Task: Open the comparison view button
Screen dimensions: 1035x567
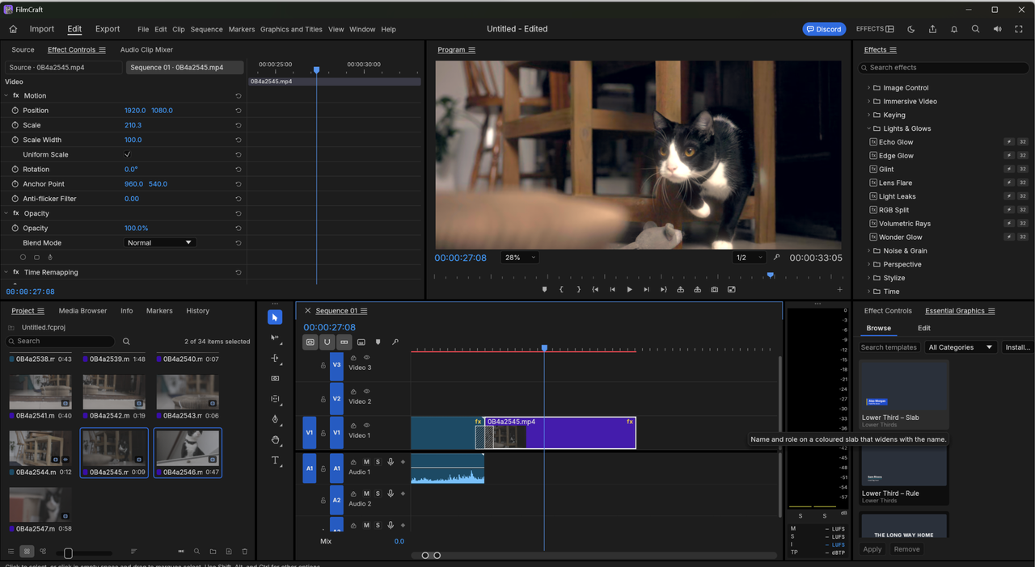Action: click(731, 289)
